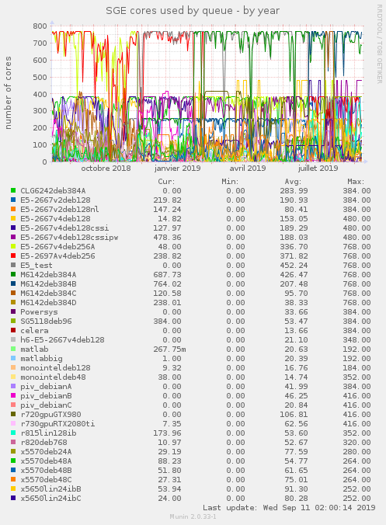Click the octobre 2018 x-axis label
This screenshot has width=386, height=525.
pos(106,168)
